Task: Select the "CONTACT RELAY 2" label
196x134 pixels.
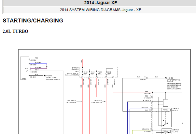Action: [175, 131]
